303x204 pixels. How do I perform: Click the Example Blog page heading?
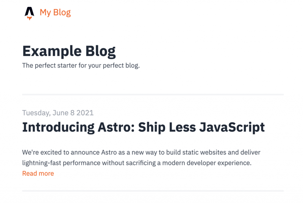(69, 51)
